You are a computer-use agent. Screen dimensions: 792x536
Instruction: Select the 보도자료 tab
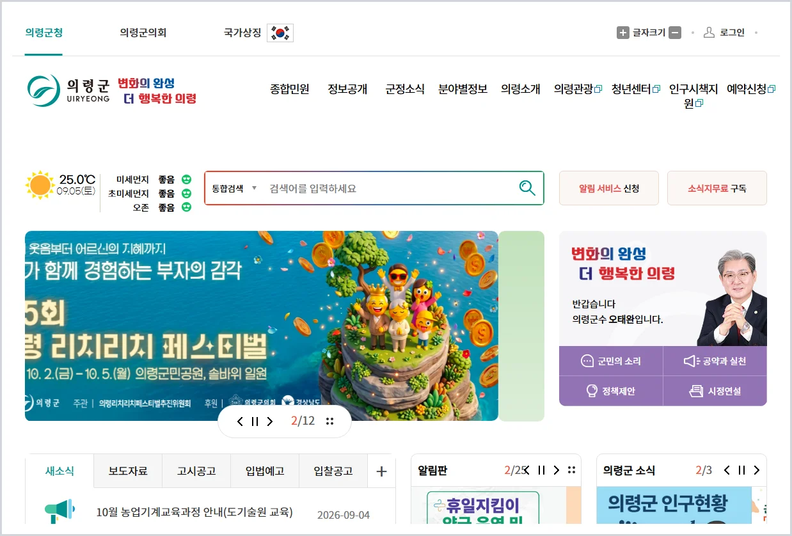[128, 471]
